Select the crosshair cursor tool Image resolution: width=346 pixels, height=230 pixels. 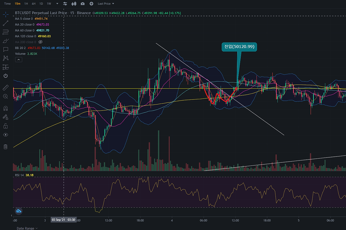tap(5, 14)
